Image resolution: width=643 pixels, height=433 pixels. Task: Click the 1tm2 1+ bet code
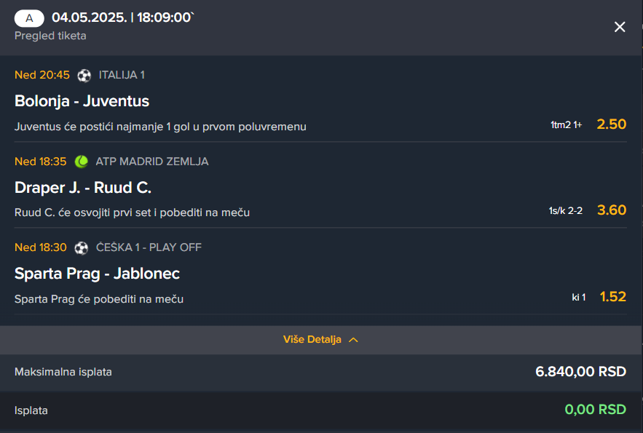tap(567, 124)
